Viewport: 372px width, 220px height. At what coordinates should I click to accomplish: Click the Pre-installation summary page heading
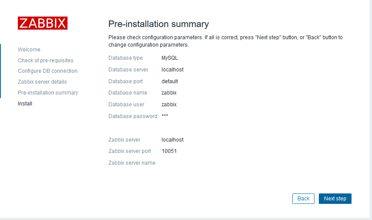click(x=159, y=24)
